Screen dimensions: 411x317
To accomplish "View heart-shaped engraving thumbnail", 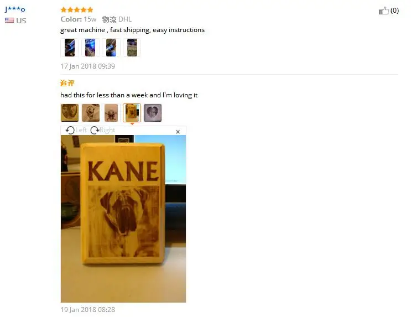I will (153, 113).
